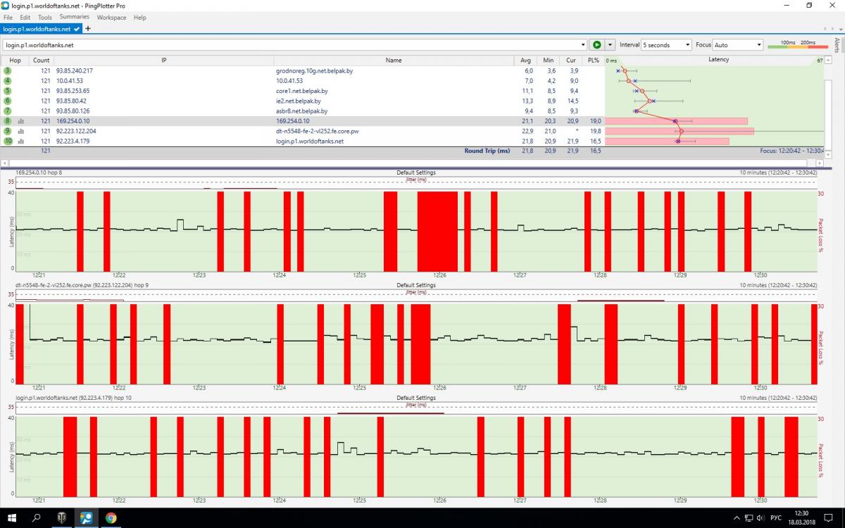Screen dimensions: 845x528
Task: Open the Summaries menu
Action: pos(74,17)
